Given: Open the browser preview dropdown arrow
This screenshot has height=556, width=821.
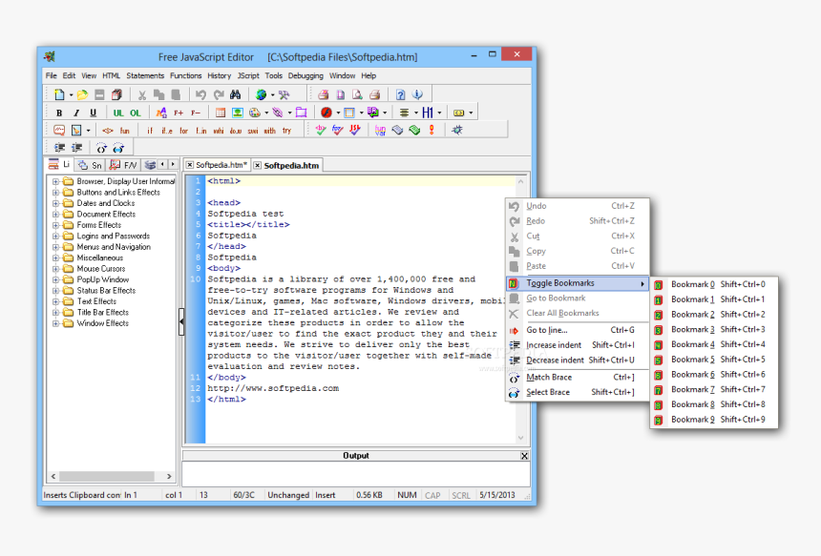Looking at the screenshot, I should coord(274,93).
